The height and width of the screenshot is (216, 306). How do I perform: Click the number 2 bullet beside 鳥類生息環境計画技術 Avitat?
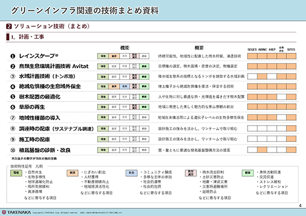(x=13, y=66)
